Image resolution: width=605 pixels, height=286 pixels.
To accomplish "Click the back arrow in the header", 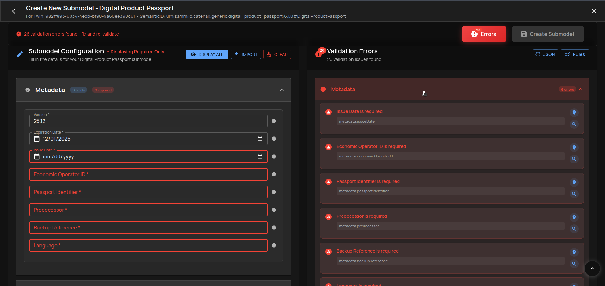I will click(15, 11).
